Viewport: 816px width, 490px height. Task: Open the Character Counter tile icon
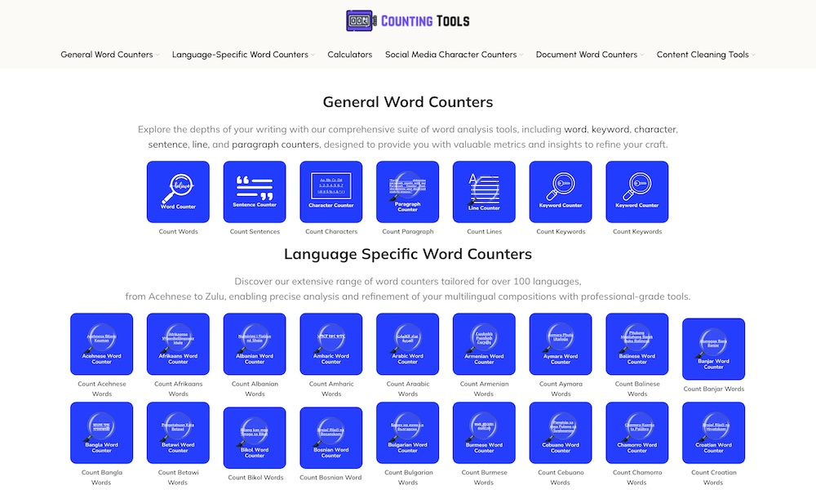(331, 192)
